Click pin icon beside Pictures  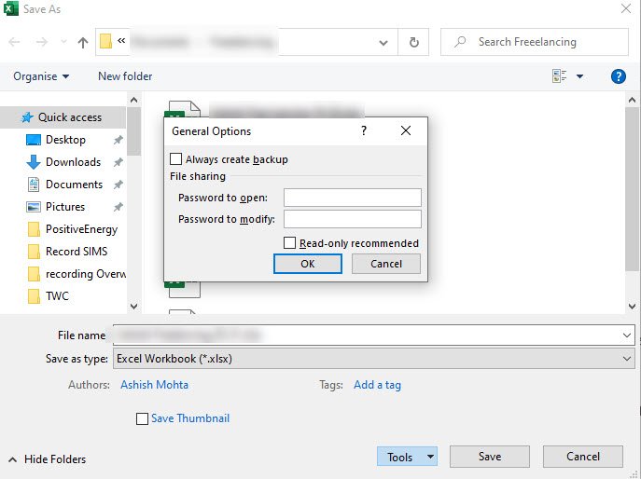pyautogui.click(x=118, y=207)
